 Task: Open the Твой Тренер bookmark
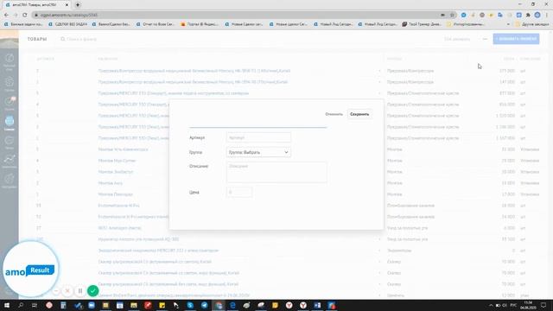(422, 24)
